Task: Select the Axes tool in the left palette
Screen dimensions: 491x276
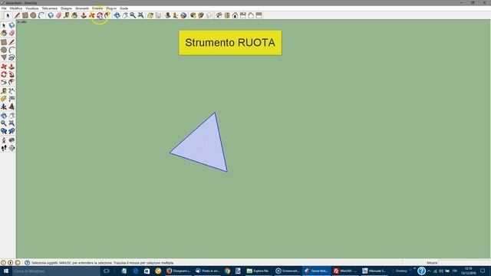Action: click(4, 107)
